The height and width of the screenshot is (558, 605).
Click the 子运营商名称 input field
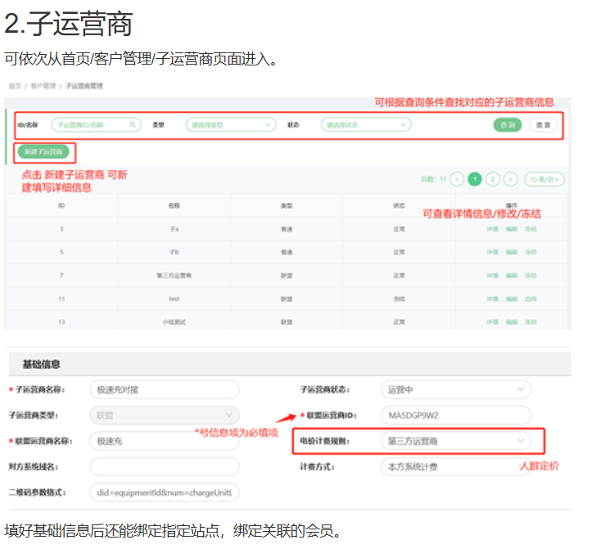pos(164,389)
